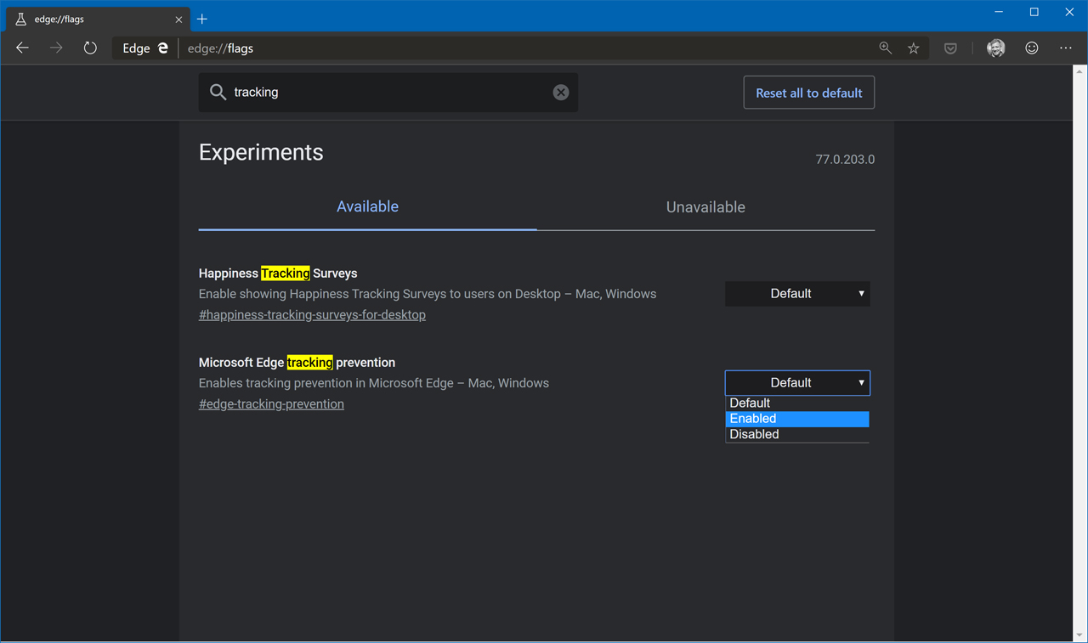1088x643 pixels.
Task: Open the user profile avatar
Action: tap(995, 48)
